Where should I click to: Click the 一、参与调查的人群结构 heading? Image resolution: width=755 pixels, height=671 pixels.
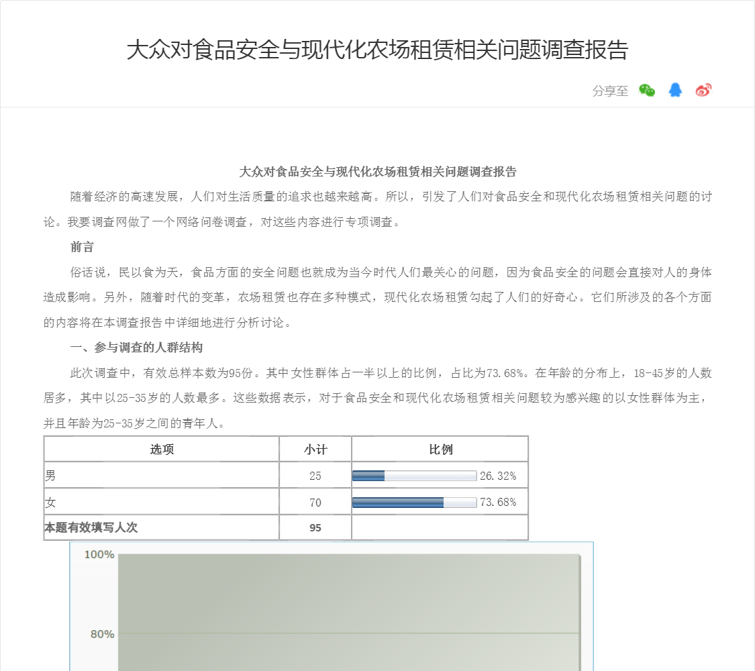click(x=136, y=348)
